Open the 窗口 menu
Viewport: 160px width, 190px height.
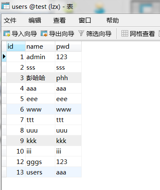pos(85,21)
